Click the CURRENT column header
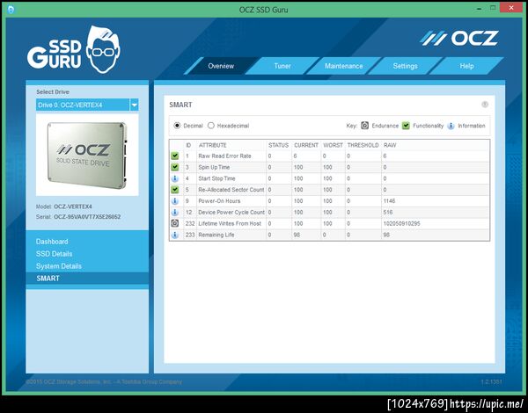This screenshot has height=413, width=528. point(306,145)
